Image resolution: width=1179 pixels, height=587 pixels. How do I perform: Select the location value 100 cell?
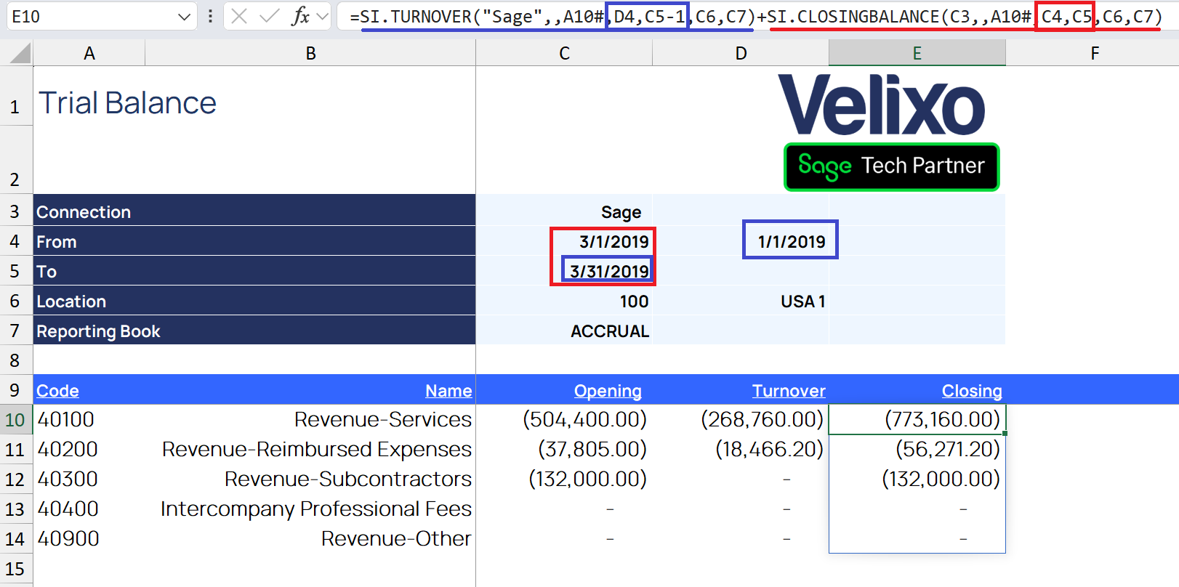(x=564, y=301)
